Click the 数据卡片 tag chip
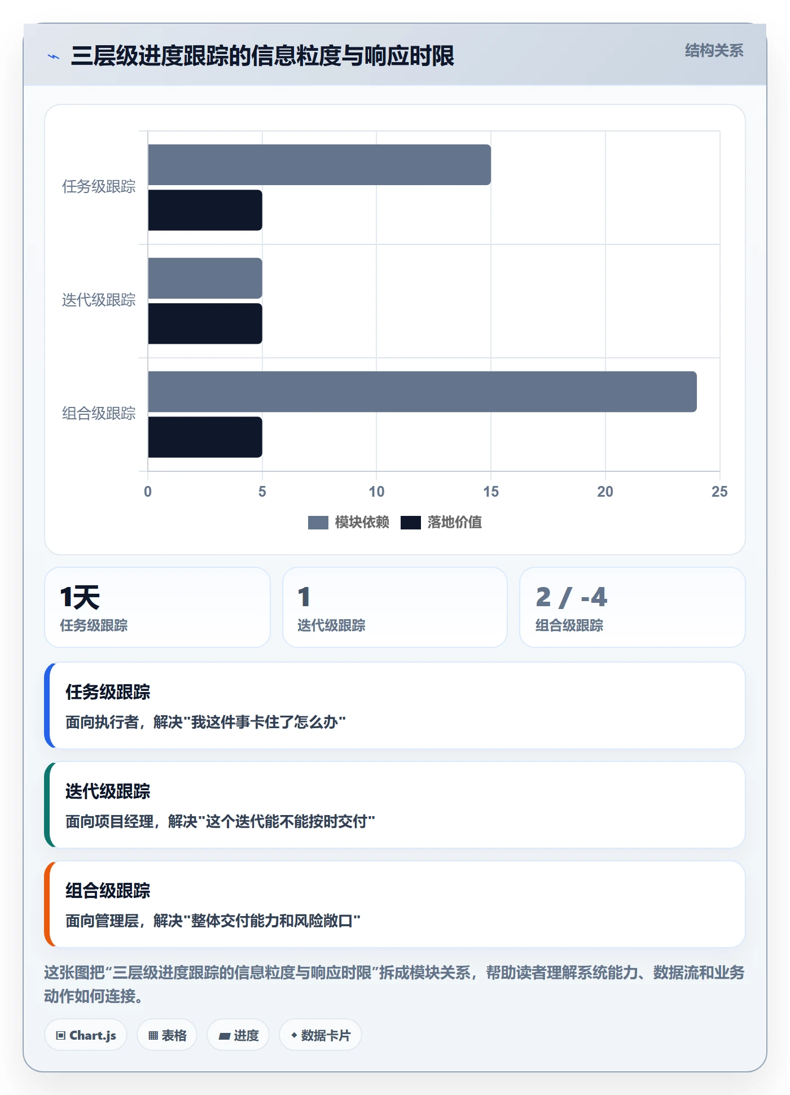 coord(321,1035)
